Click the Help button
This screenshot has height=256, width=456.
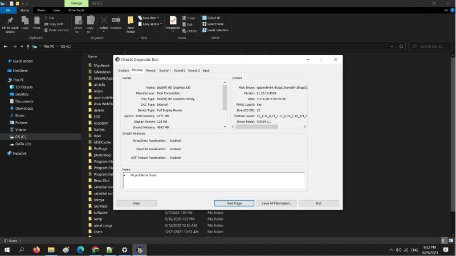(136, 203)
